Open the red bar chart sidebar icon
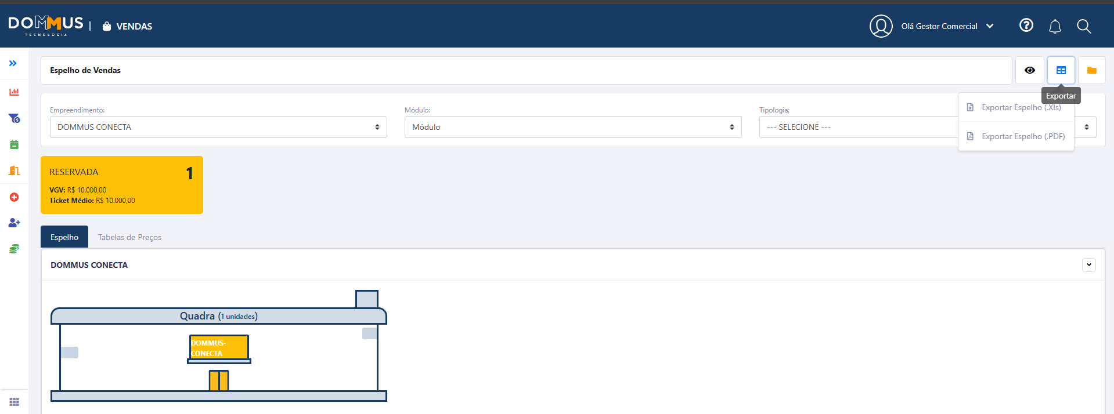Image resolution: width=1114 pixels, height=414 pixels. pos(14,92)
